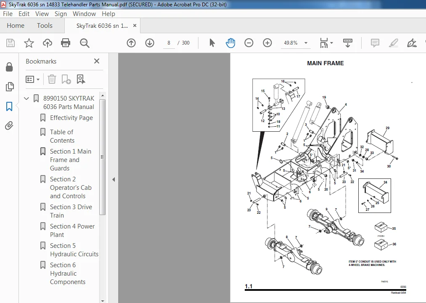Viewport: 426px width, 303px height.
Task: Collapse the 8990150 SKYTRAK bookmark tree
Action: [26, 98]
